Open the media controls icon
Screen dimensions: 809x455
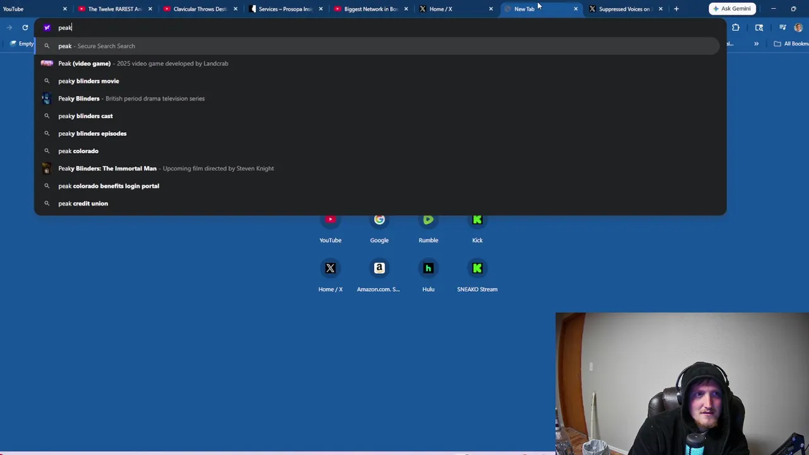click(782, 27)
